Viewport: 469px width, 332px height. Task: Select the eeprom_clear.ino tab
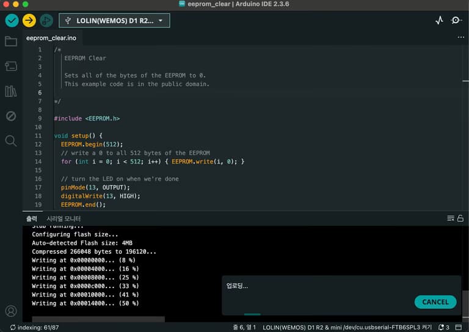pyautogui.click(x=51, y=38)
